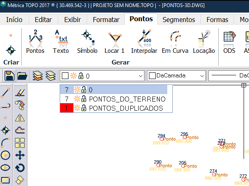Select PONTOS_DO_TERRENO layer from list

click(127, 99)
